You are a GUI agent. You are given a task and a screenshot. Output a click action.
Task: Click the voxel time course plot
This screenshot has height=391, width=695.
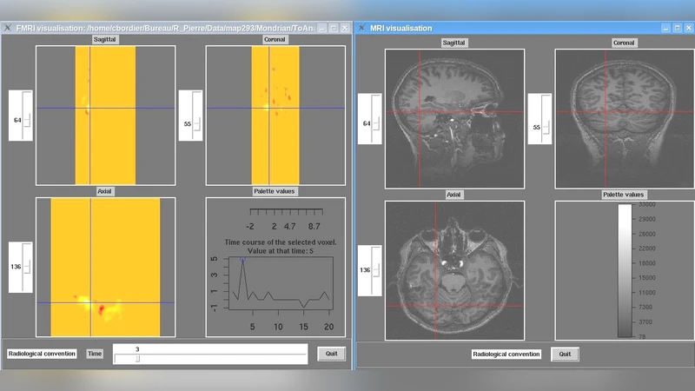281,283
